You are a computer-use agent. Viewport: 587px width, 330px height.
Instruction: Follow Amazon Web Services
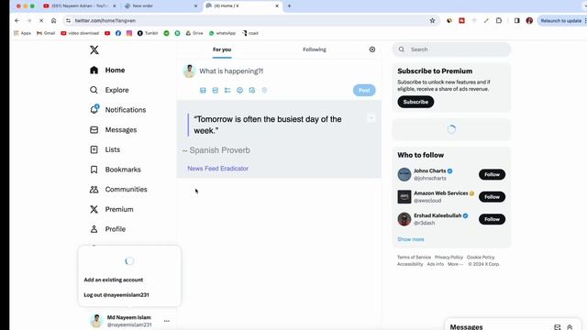click(x=492, y=197)
